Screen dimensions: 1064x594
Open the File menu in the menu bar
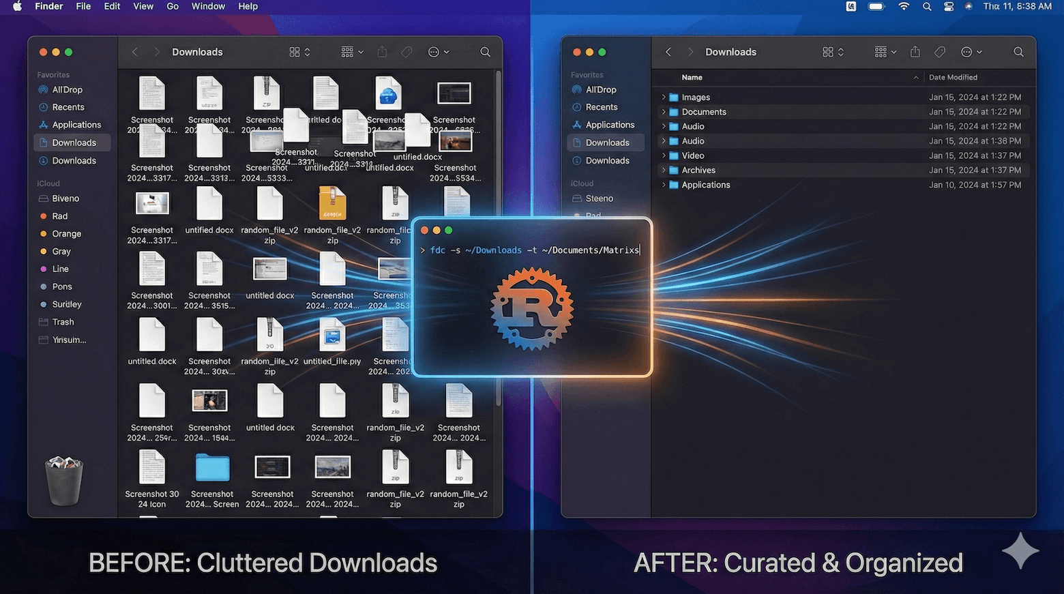pos(83,6)
